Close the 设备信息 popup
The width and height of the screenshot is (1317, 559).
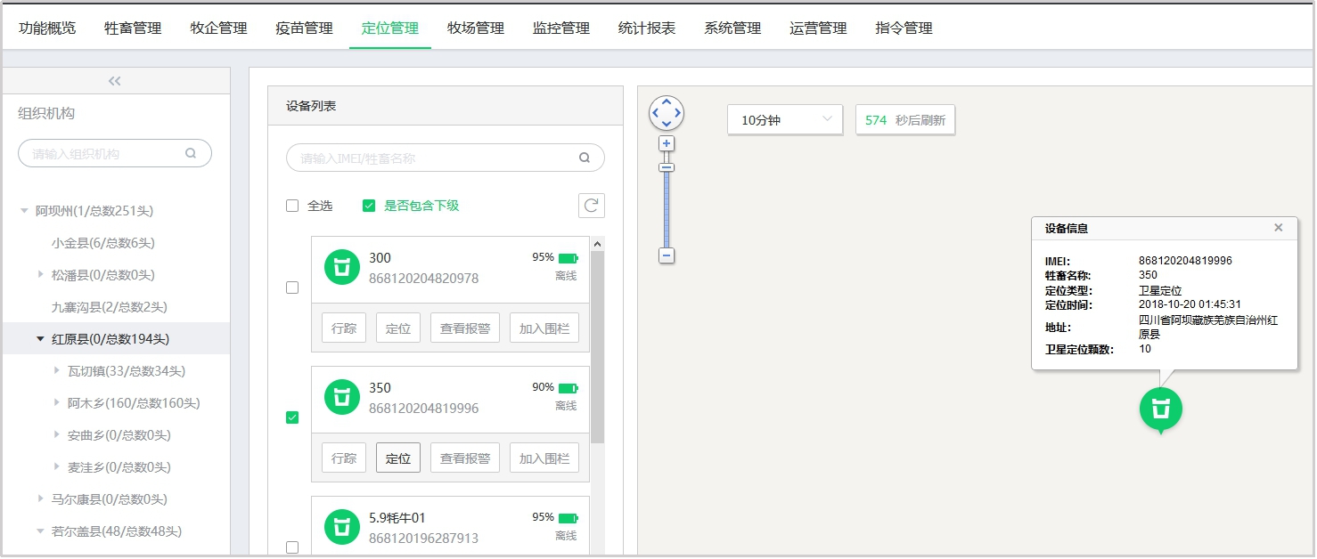coord(1279,228)
